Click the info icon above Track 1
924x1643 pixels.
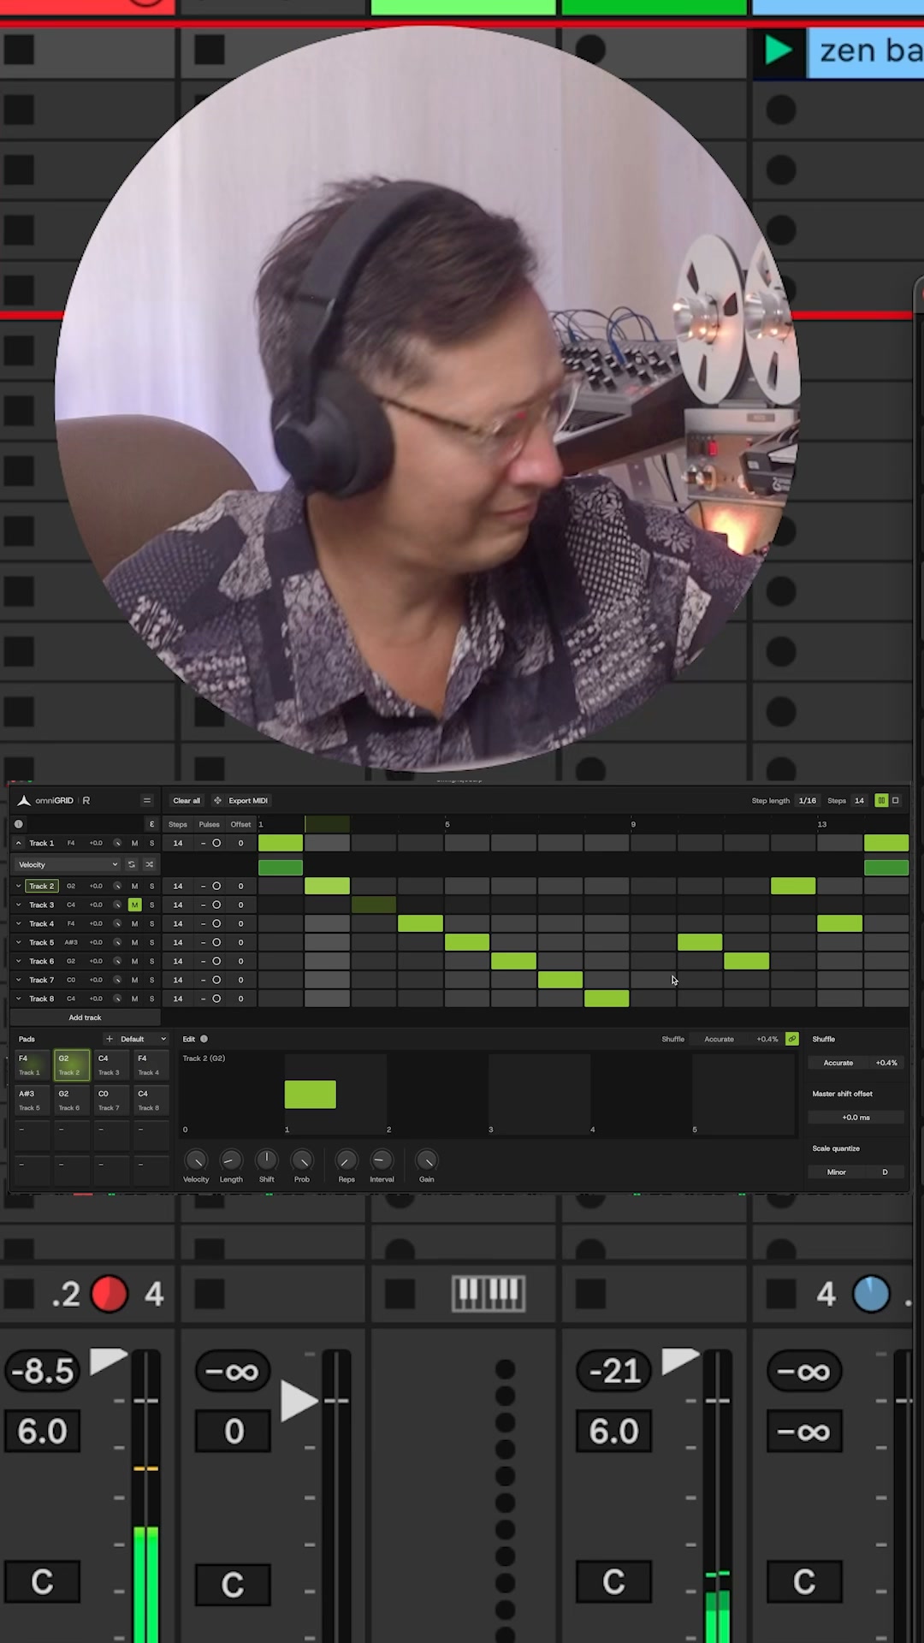pyautogui.click(x=19, y=824)
